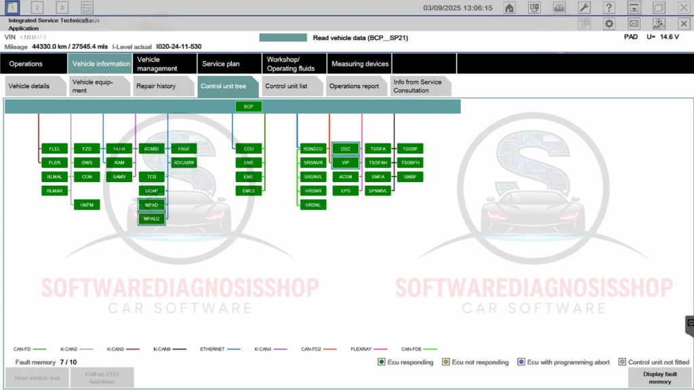
Task: Switch to the Control unit list tab
Action: [x=286, y=86]
